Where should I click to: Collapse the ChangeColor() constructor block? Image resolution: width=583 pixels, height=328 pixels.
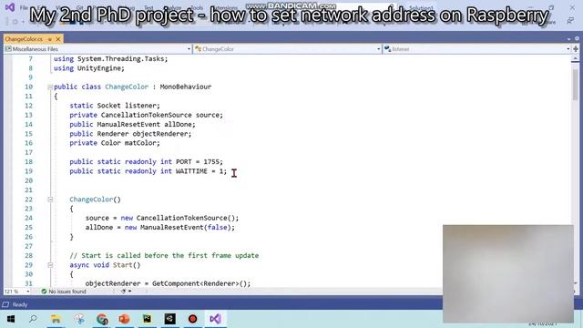50,200
